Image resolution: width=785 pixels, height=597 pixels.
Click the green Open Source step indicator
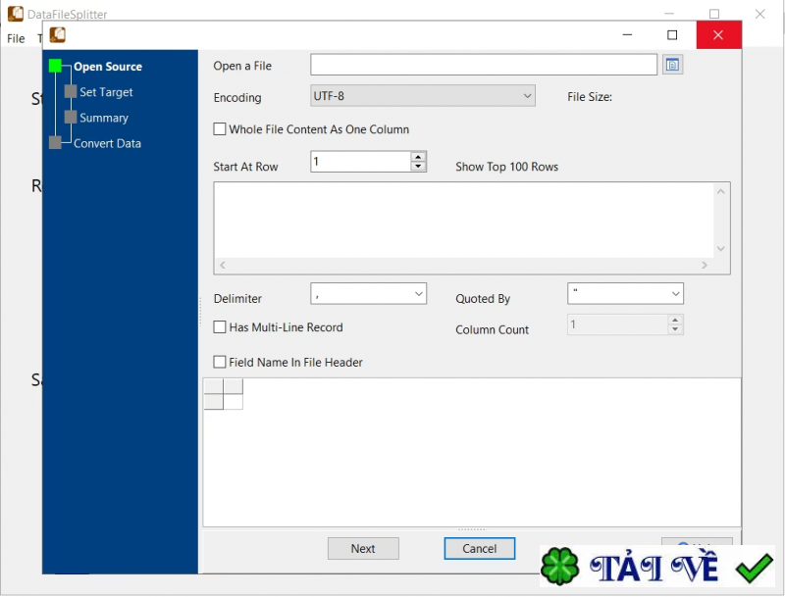coord(55,67)
